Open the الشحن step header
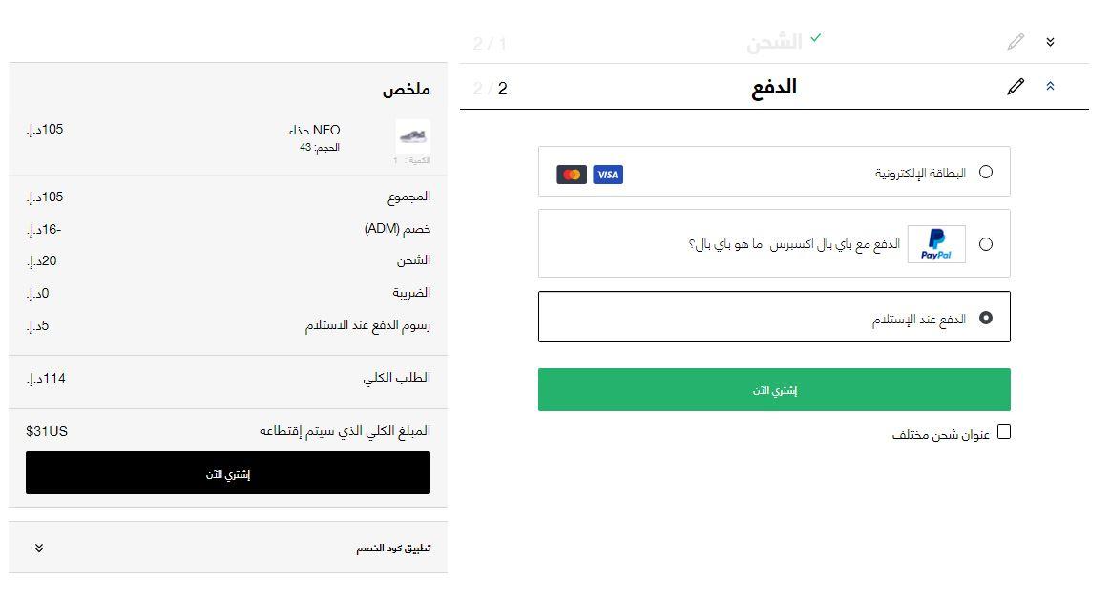The height and width of the screenshot is (600, 1110). (773, 43)
